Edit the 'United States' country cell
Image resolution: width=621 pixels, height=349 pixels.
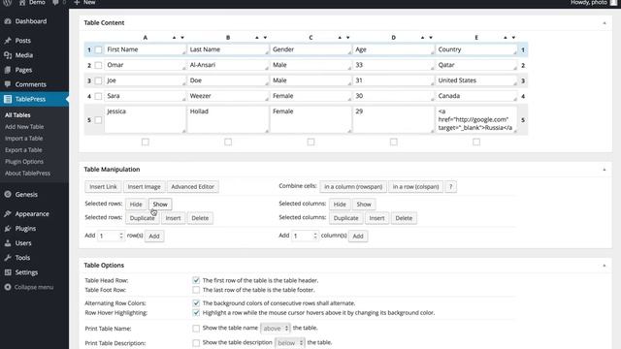476,80
